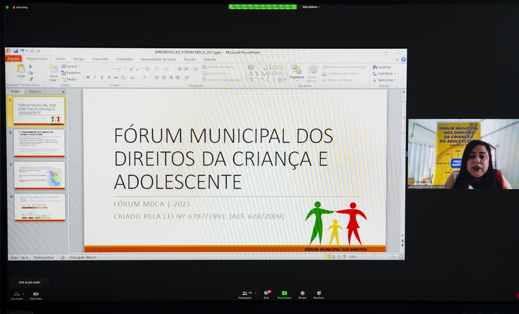Open Zoom View Options dropdown
This screenshot has width=519, height=314.
click(x=310, y=7)
